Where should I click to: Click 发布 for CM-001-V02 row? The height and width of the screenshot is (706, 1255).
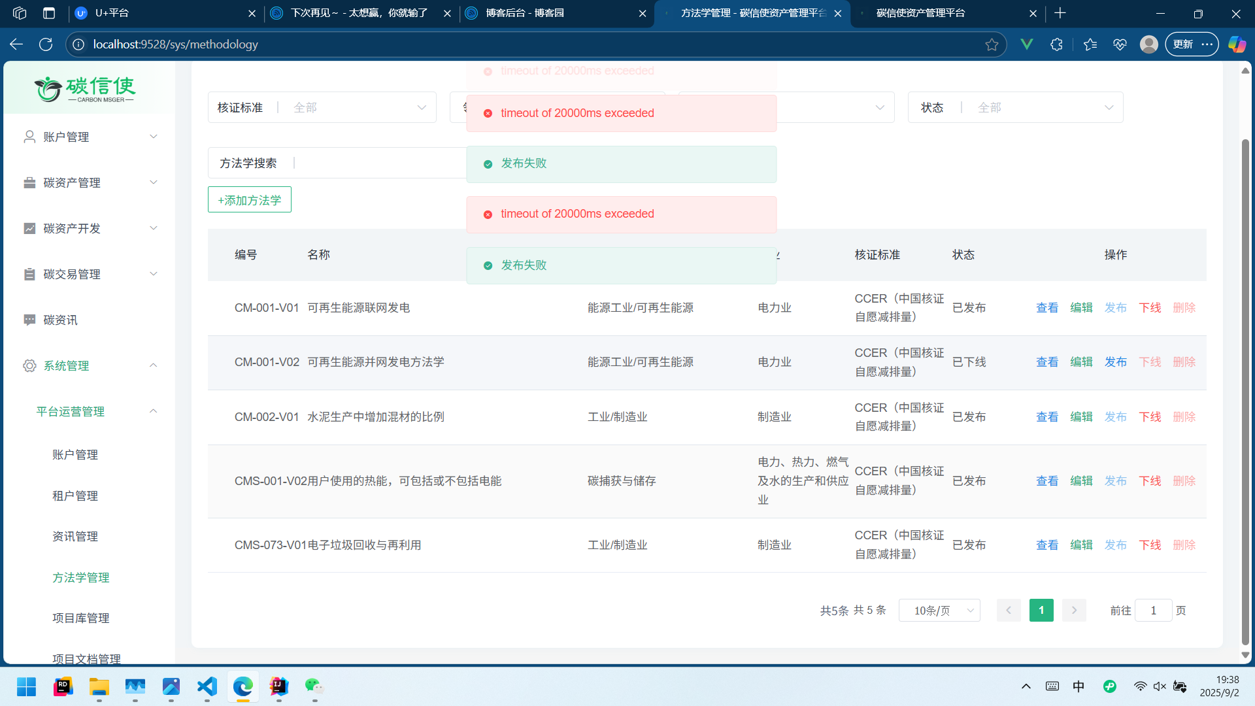(x=1115, y=362)
